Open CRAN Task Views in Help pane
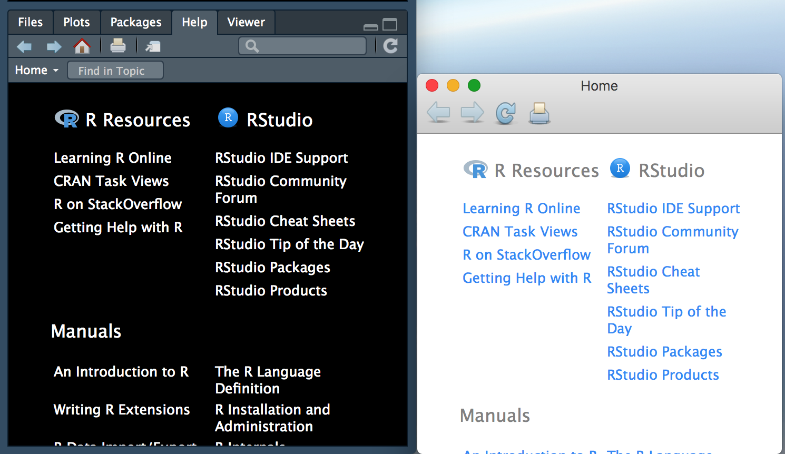The width and height of the screenshot is (785, 454). (111, 181)
